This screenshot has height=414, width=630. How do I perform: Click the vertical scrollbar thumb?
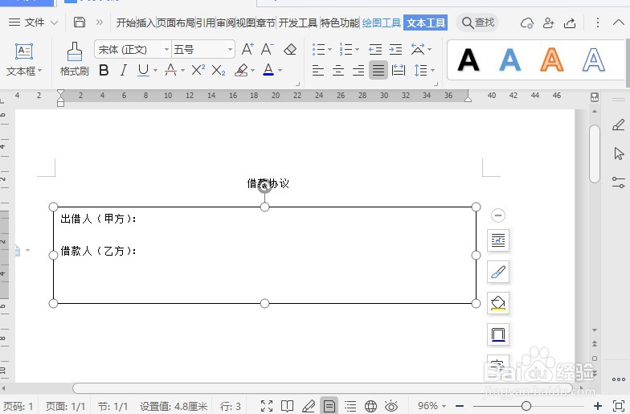pos(595,154)
